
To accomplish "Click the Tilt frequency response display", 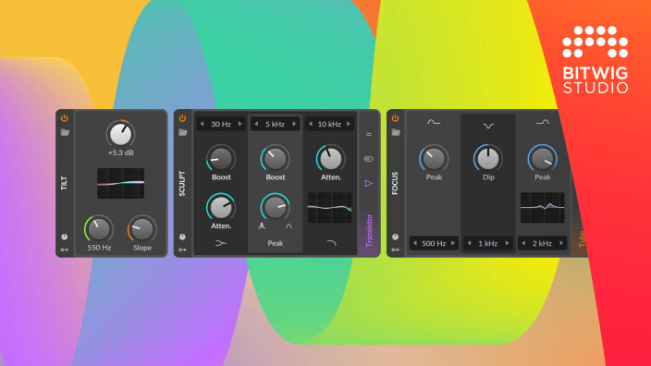I will tap(121, 183).
